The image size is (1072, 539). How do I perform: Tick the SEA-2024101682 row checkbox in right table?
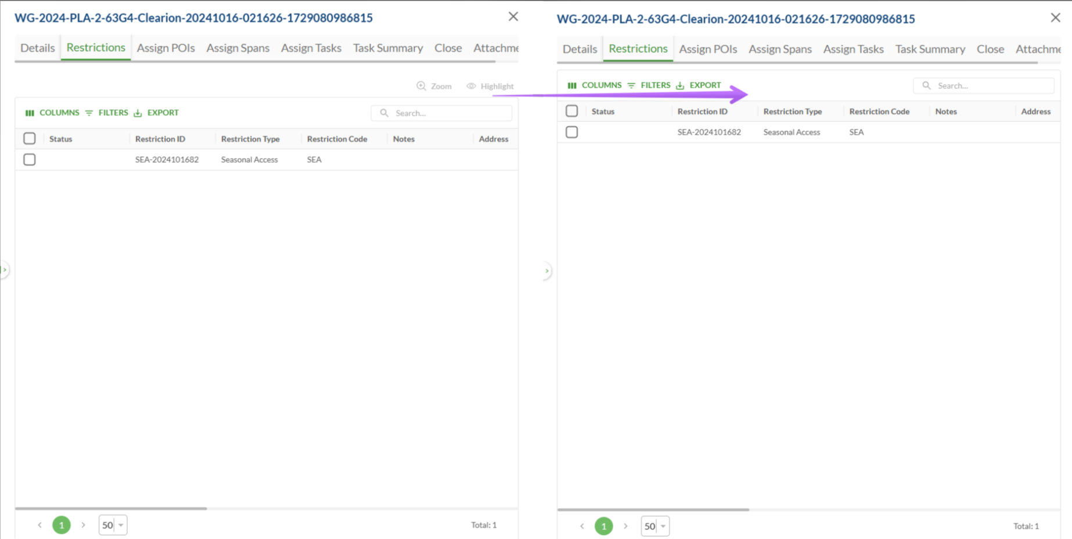(572, 132)
